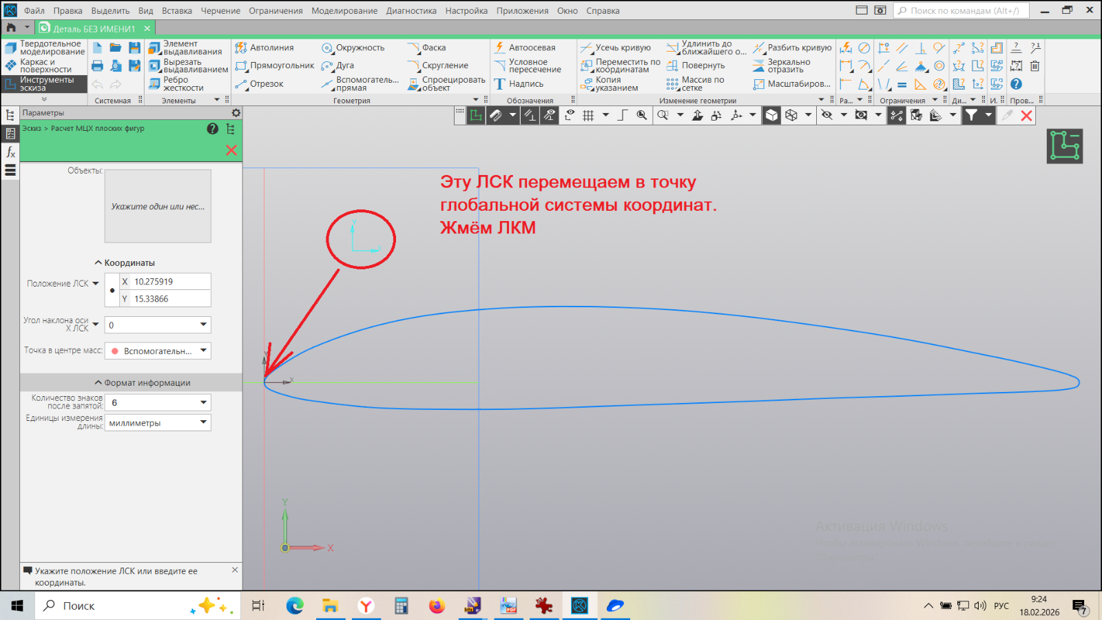Click the help question mark in Parameters header
1102x620 pixels.
[x=213, y=129]
